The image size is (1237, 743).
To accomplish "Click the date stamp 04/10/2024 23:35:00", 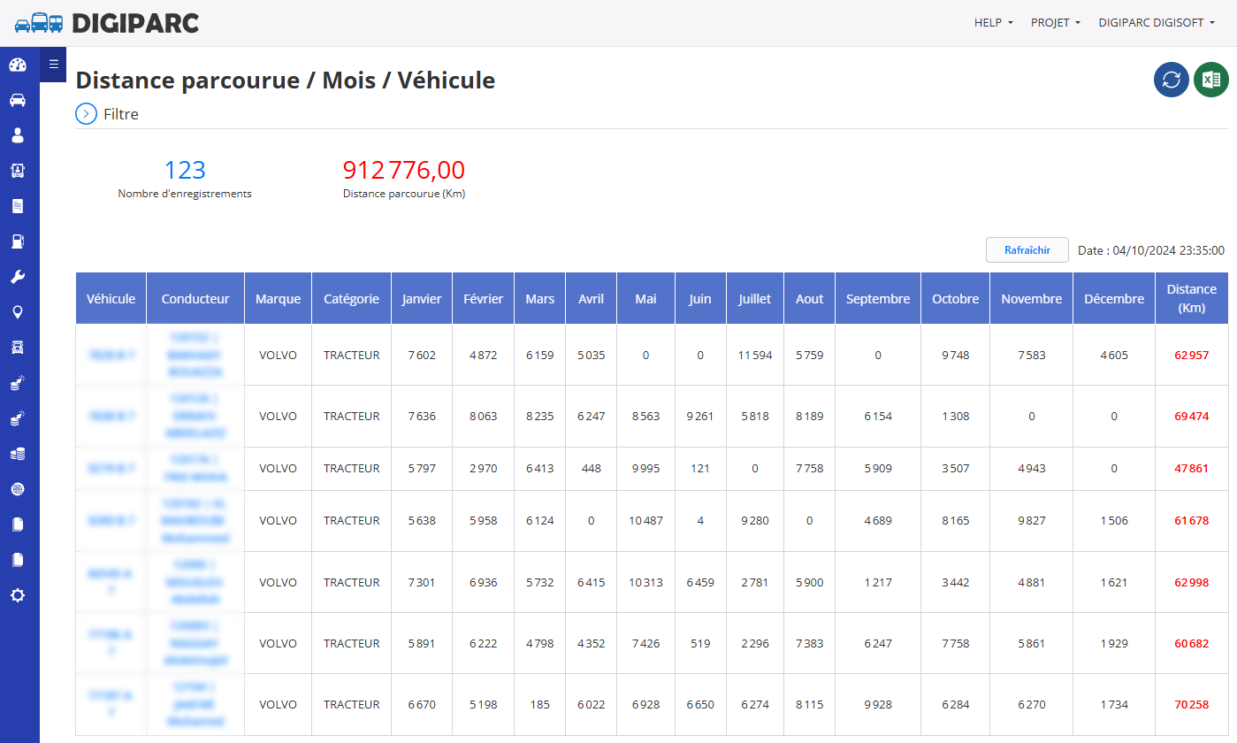I will point(1169,250).
